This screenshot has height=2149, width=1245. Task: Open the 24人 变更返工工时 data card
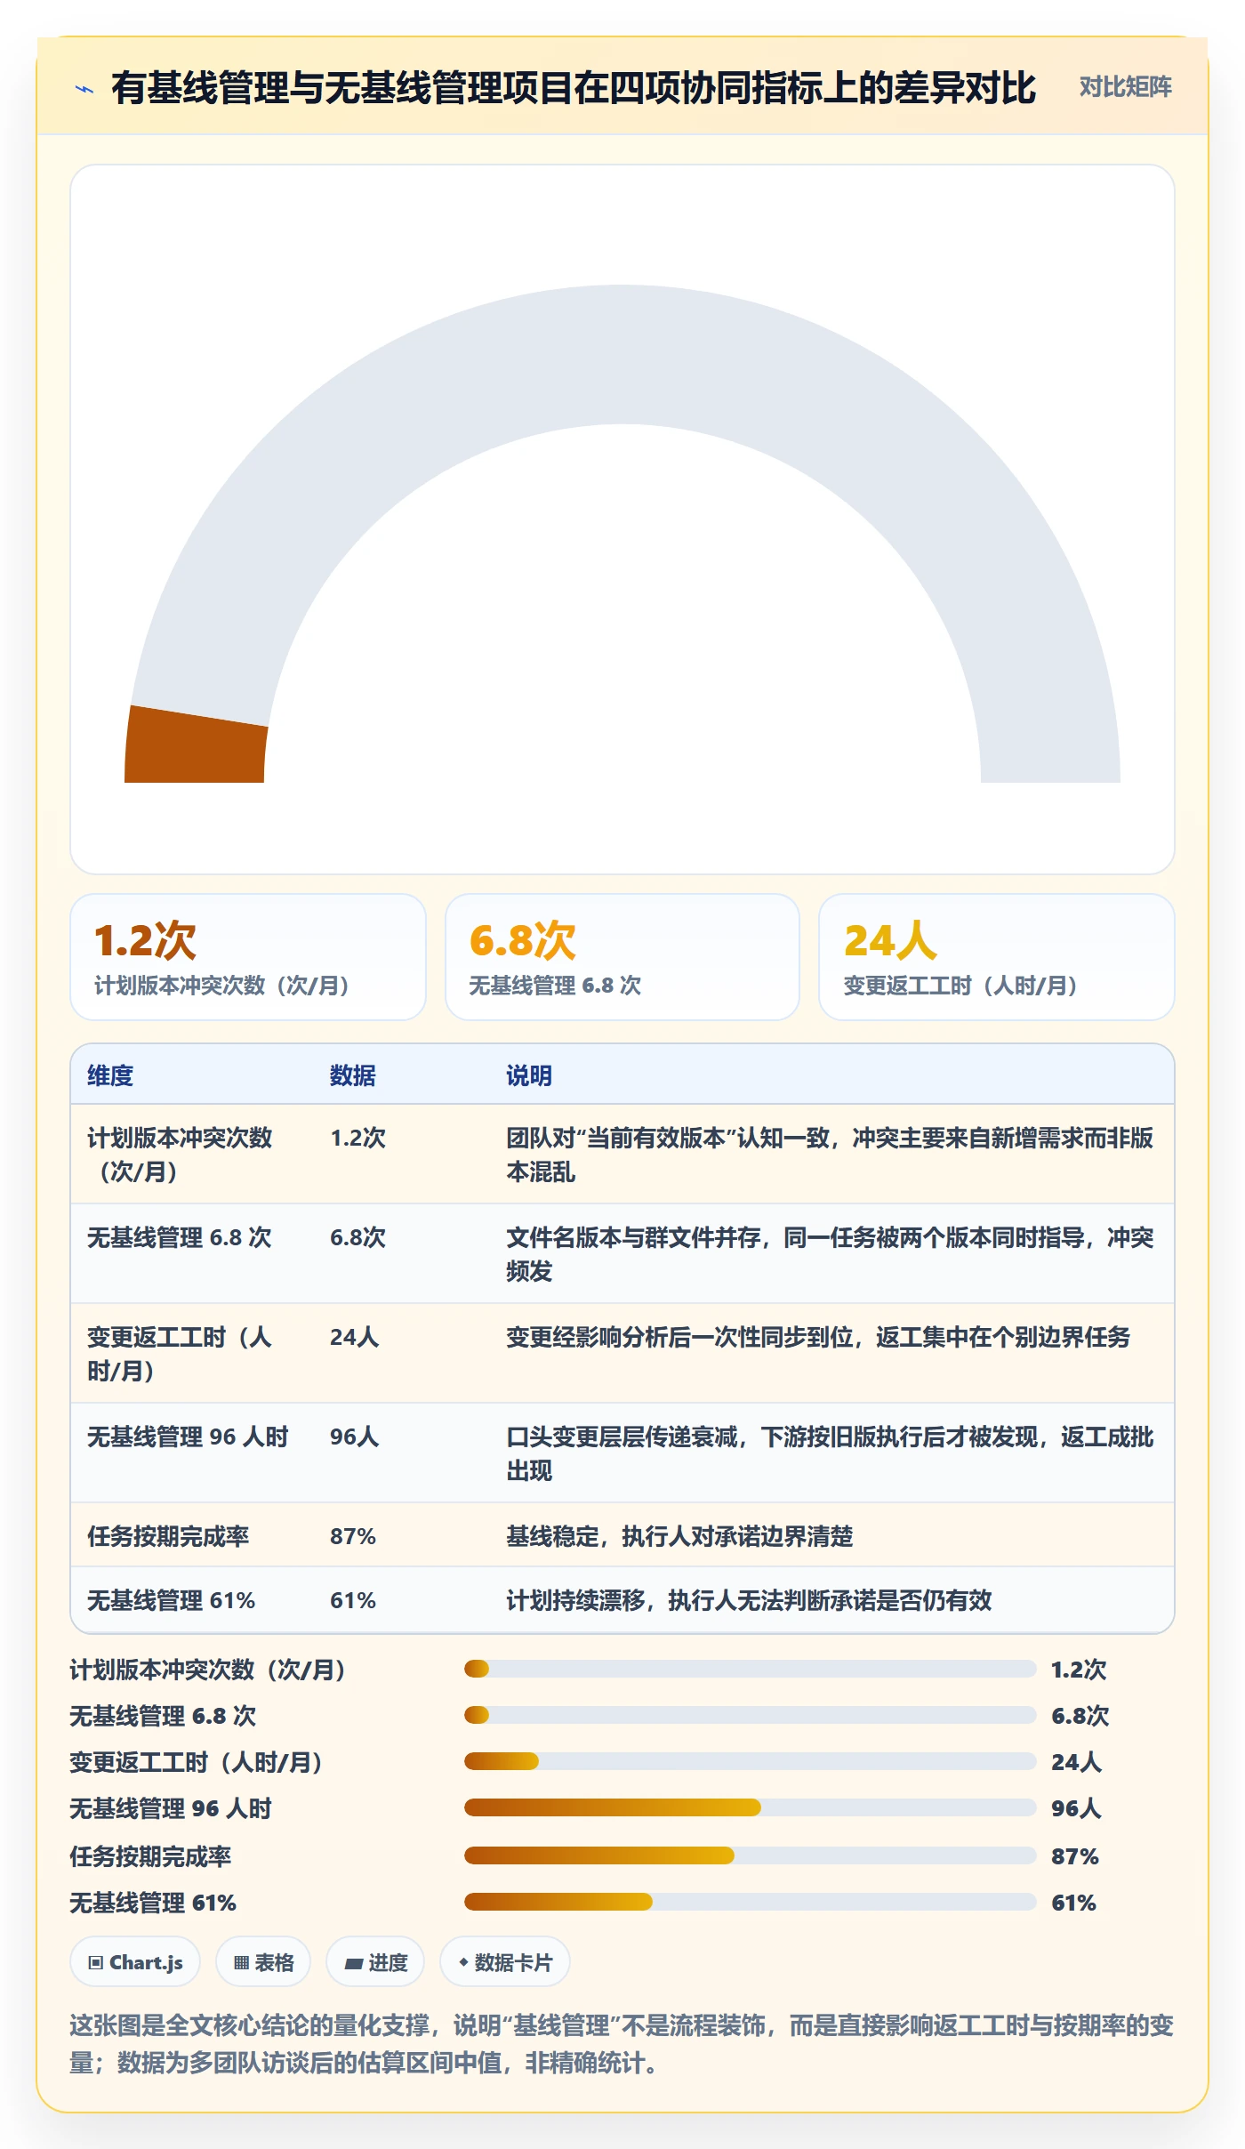tap(996, 956)
